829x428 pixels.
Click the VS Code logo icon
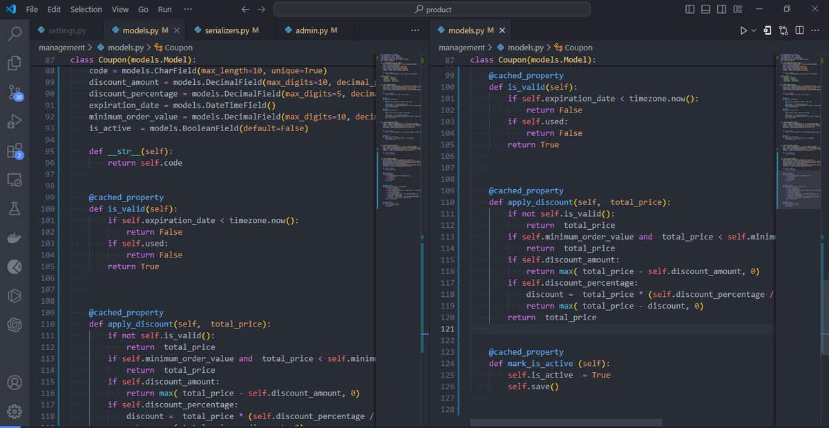10,9
